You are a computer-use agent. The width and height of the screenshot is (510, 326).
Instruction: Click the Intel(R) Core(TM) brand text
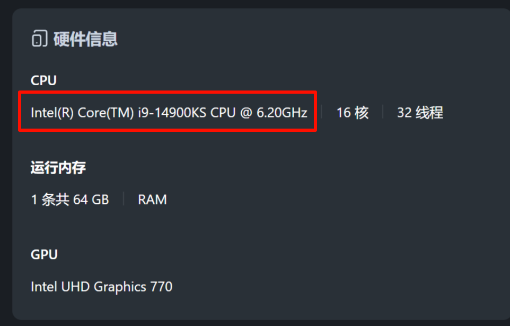click(82, 112)
